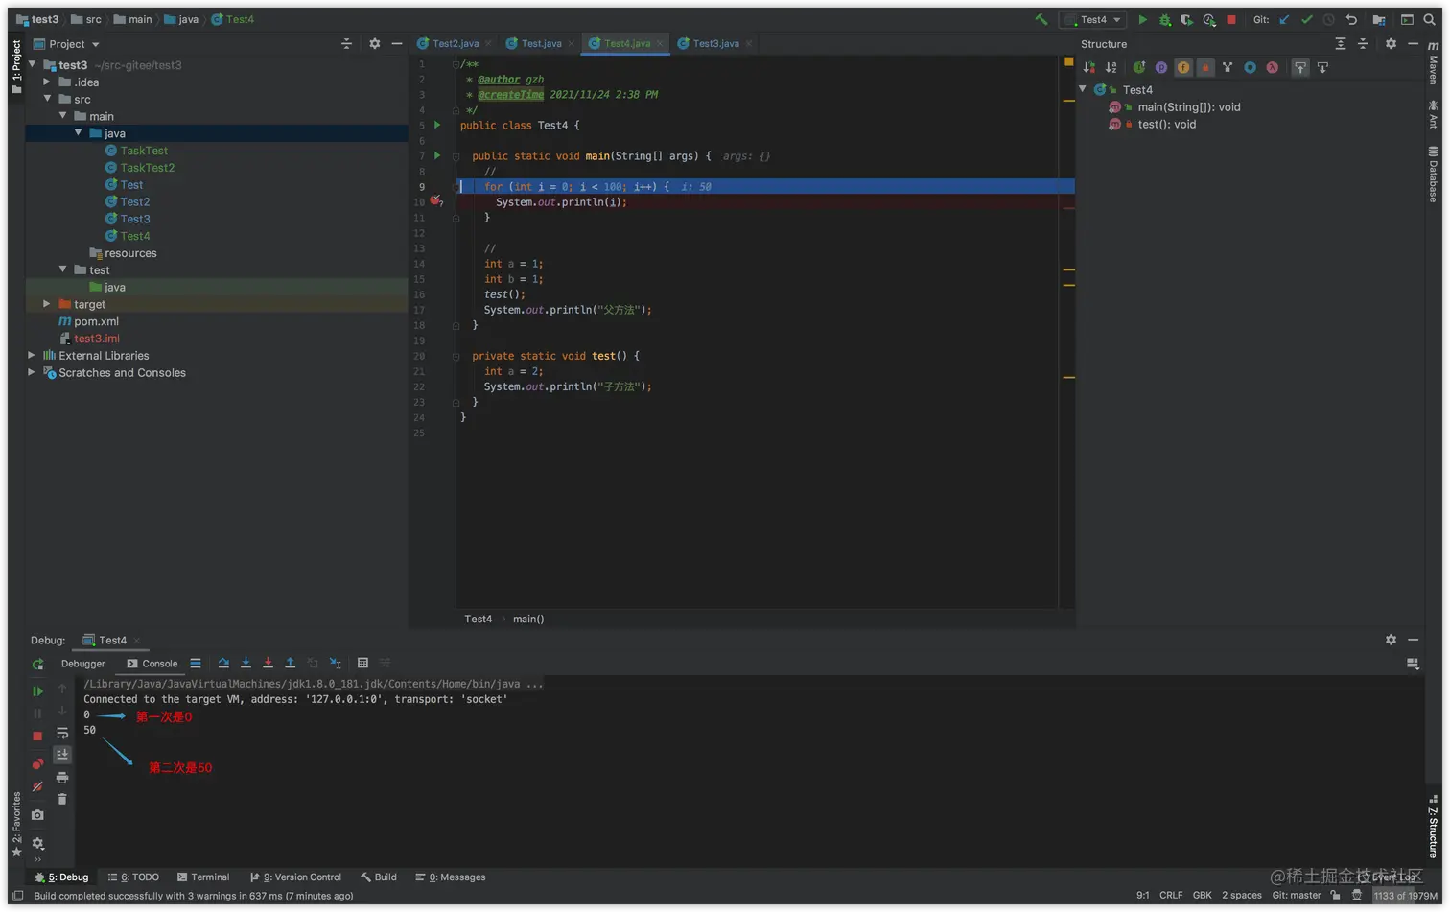The height and width of the screenshot is (912, 1450).
Task: Expand Scratches and Consoles node
Action: click(x=32, y=372)
